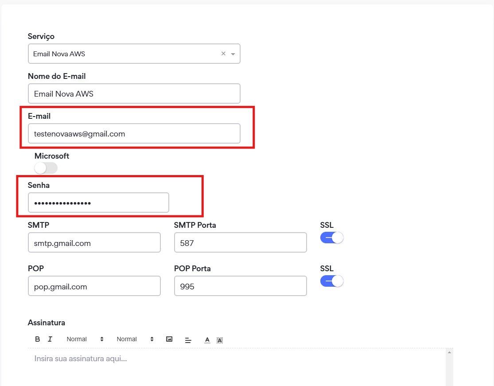Image resolution: width=494 pixels, height=386 pixels.
Task: Open the text highlight color option
Action: (x=220, y=339)
